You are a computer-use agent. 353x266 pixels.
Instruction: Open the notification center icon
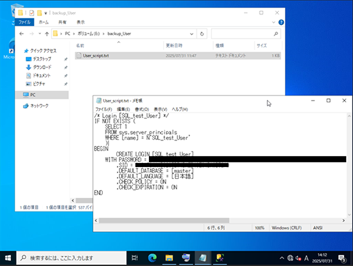tap(342, 258)
